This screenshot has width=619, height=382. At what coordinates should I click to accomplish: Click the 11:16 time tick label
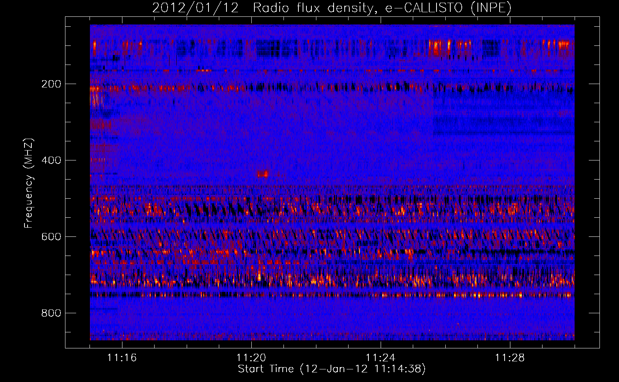click(122, 358)
